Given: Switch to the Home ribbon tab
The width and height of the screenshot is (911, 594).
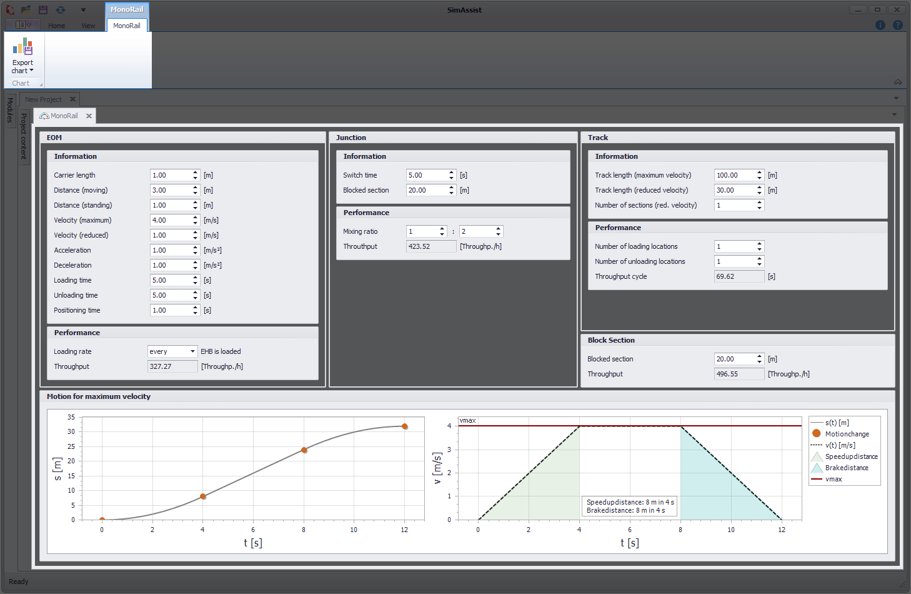Looking at the screenshot, I should (x=56, y=26).
